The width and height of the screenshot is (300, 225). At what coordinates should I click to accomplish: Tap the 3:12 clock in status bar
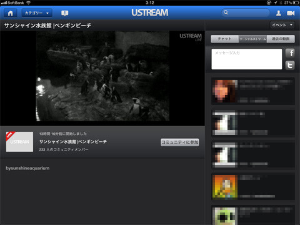[150, 2]
